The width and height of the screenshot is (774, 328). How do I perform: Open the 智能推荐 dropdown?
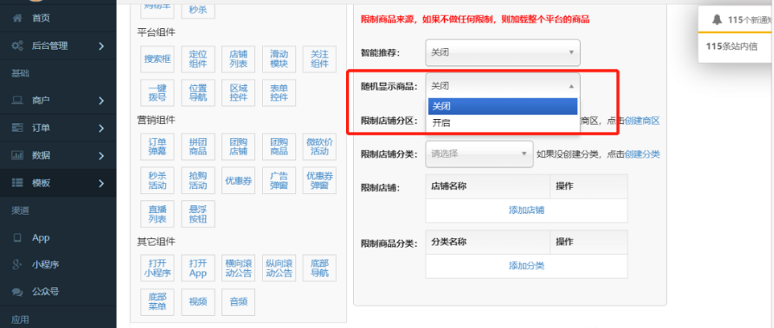[503, 53]
